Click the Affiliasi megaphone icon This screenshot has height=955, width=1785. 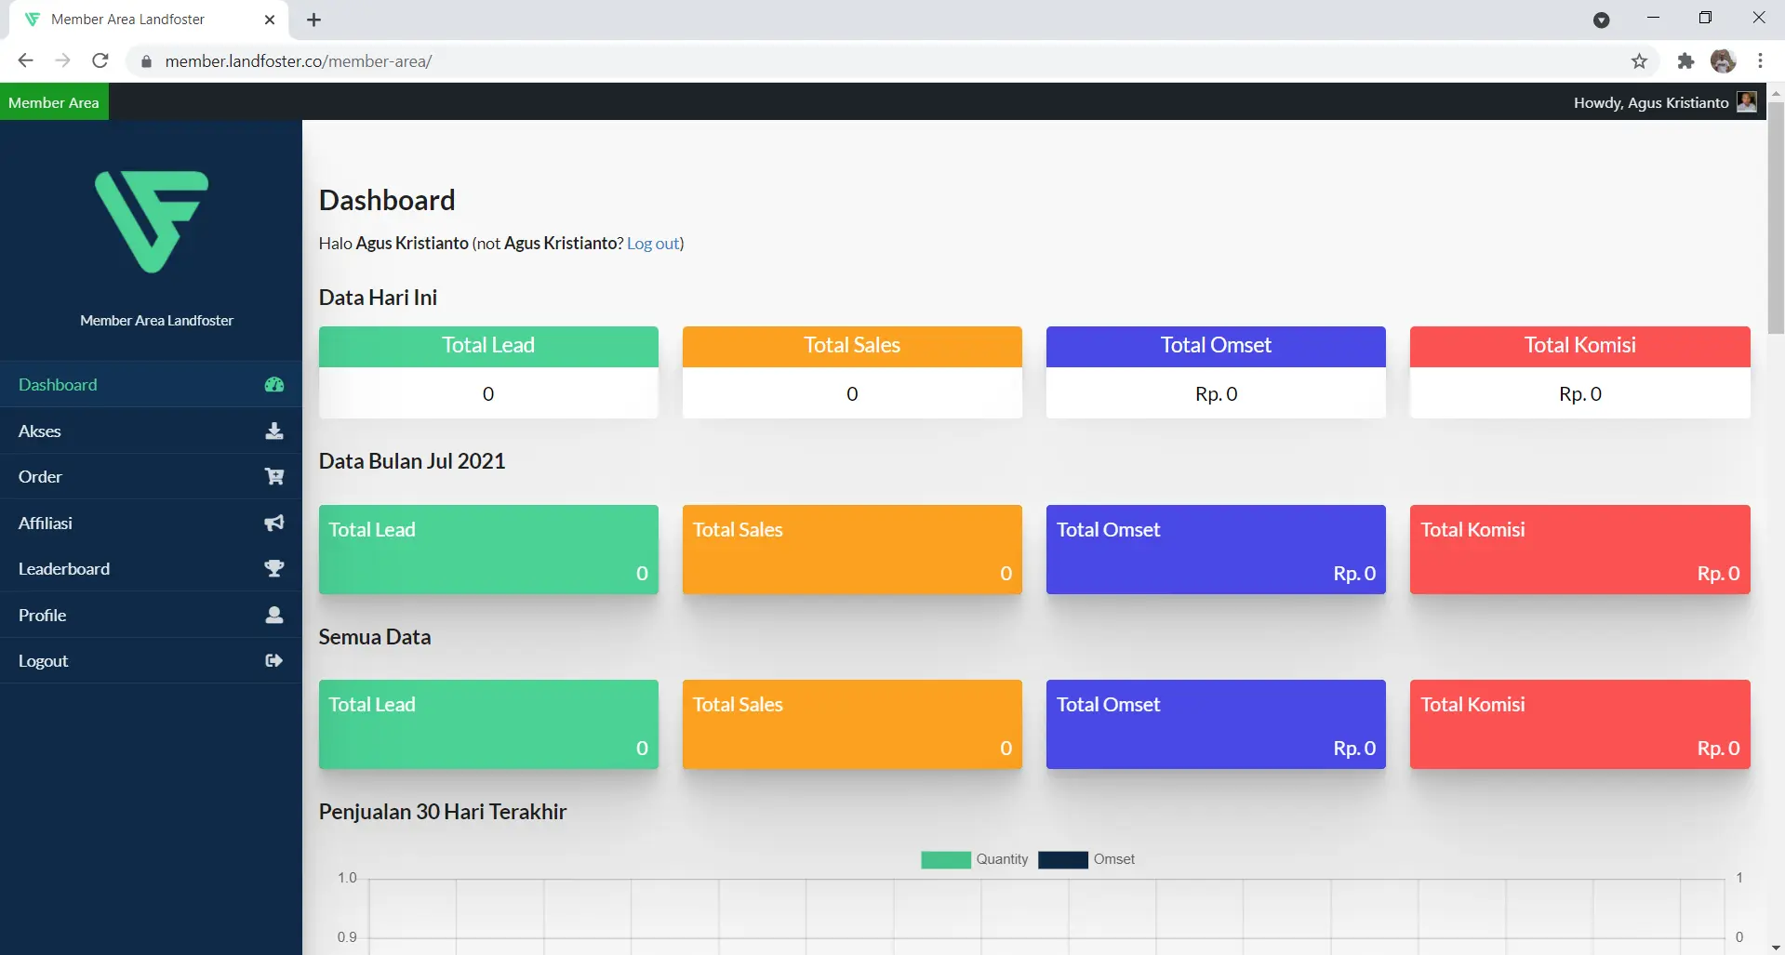(273, 523)
